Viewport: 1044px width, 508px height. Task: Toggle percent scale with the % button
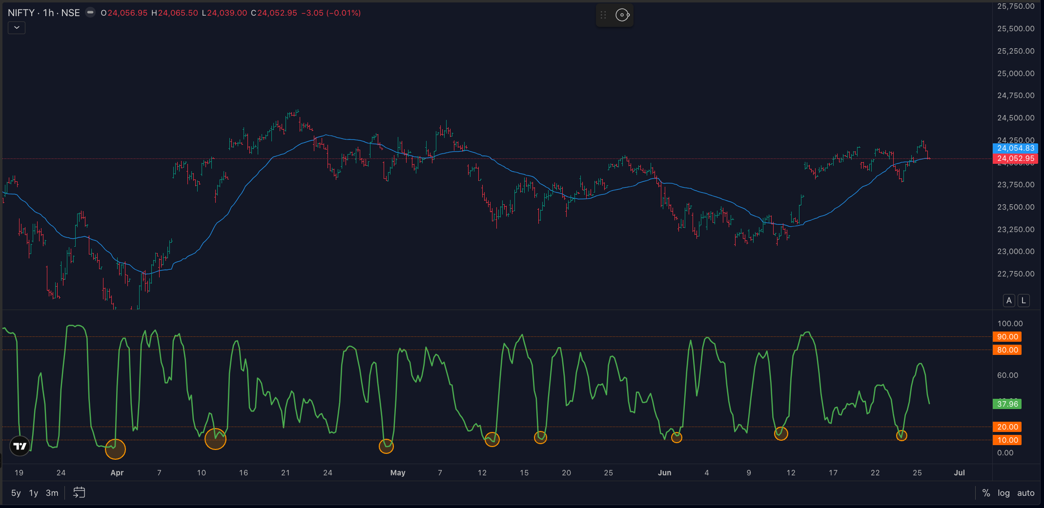pos(986,493)
